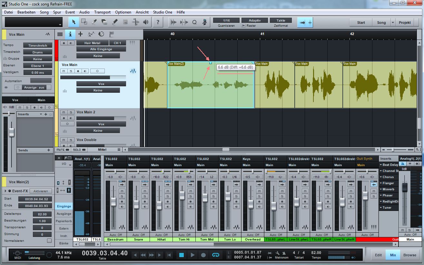Click the transport rewind button
The image size is (424, 265).
(143, 255)
